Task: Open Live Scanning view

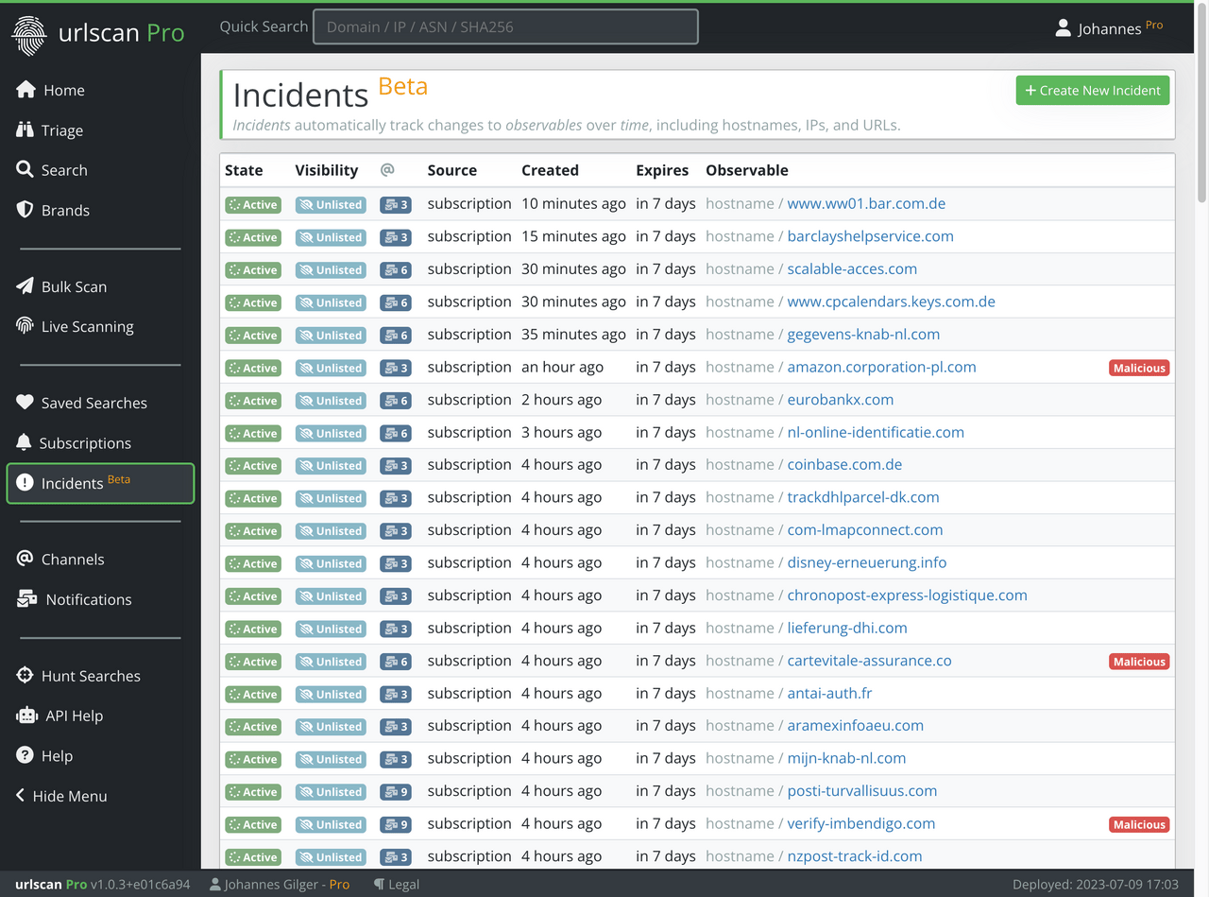Action: [84, 326]
